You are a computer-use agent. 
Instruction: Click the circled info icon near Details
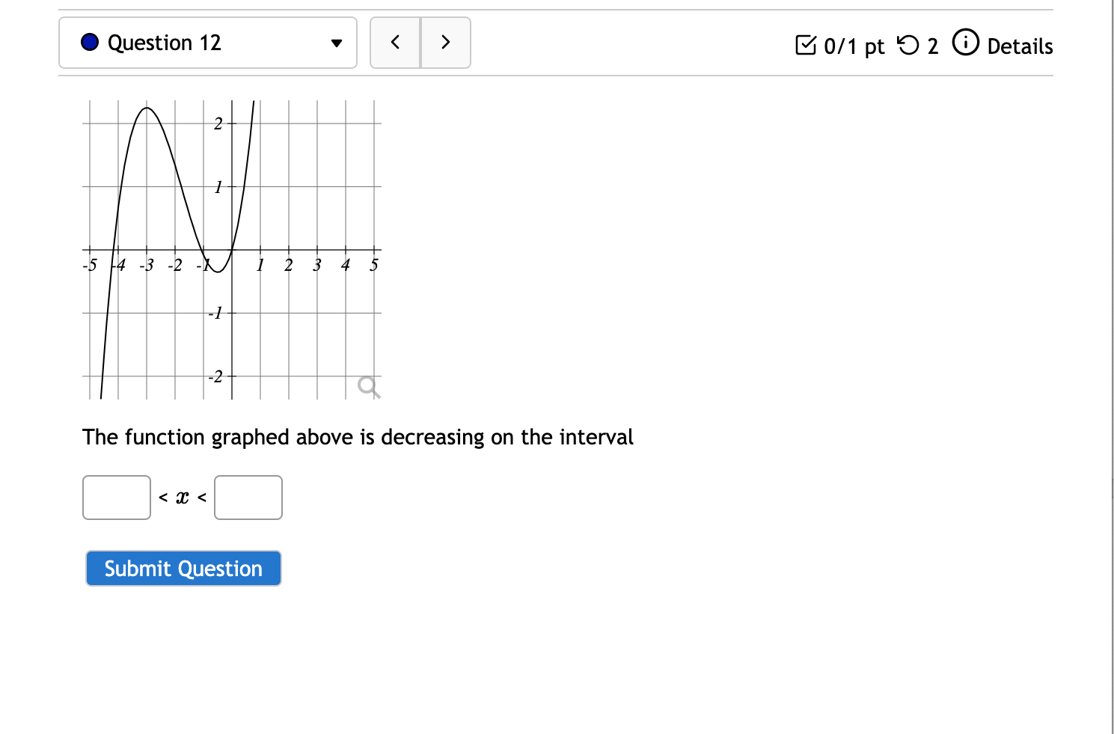point(966,43)
